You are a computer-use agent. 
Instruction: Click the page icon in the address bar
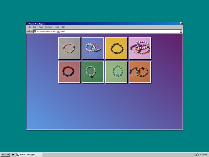pos(35,31)
